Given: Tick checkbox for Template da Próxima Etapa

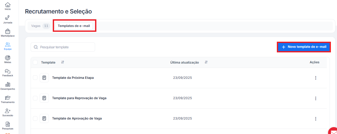Looking at the screenshot, I should click(35, 78).
